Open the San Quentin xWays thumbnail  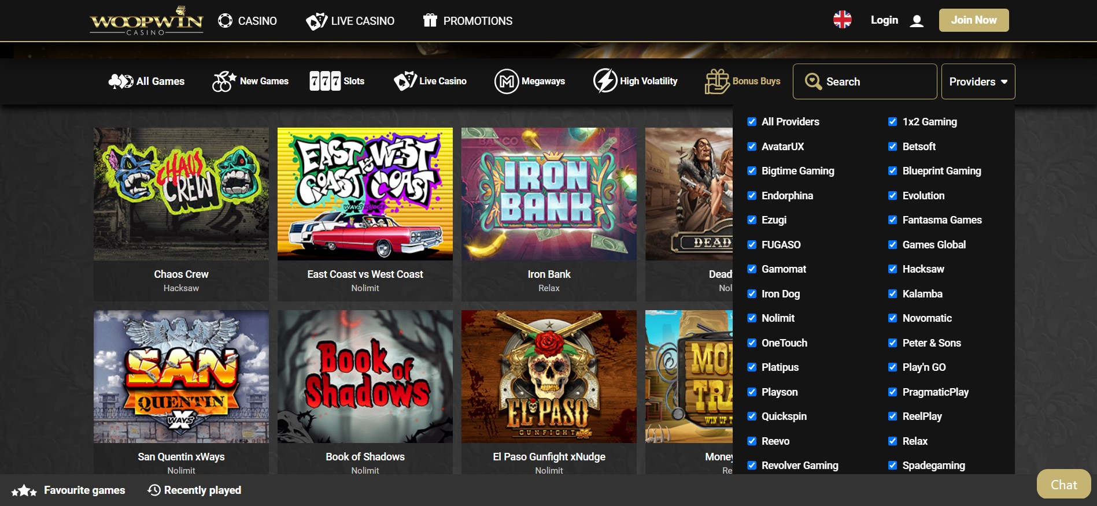181,377
